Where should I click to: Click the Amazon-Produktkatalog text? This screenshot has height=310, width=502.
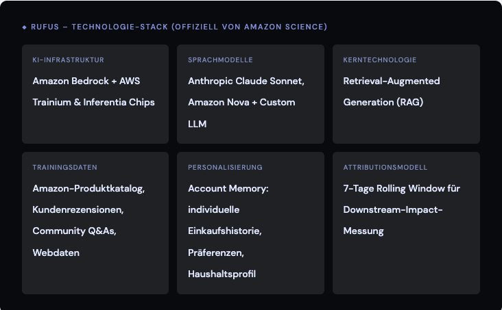(x=88, y=188)
